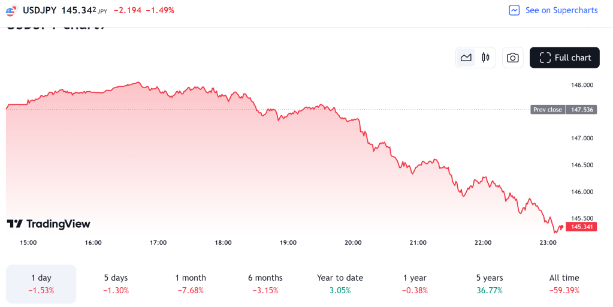Select the 5 years range
Image resolution: width=613 pixels, height=307 pixels.
coord(490,284)
